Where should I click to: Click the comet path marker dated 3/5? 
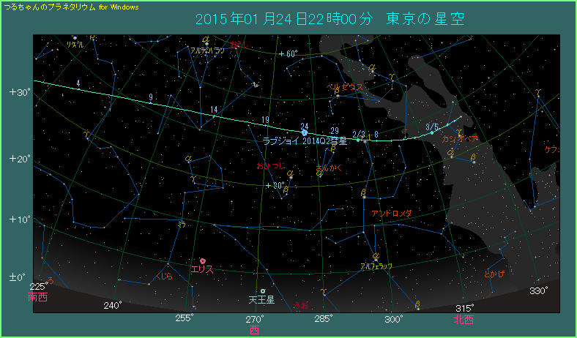pyautogui.click(x=431, y=127)
